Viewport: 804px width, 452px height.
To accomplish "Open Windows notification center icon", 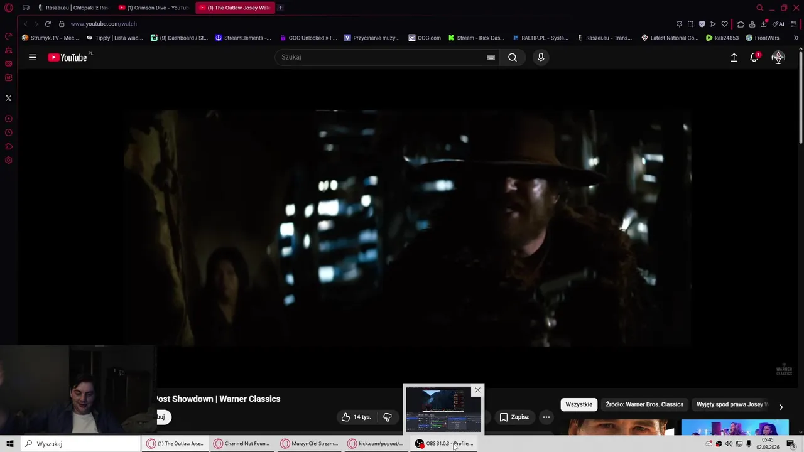I will point(791,444).
